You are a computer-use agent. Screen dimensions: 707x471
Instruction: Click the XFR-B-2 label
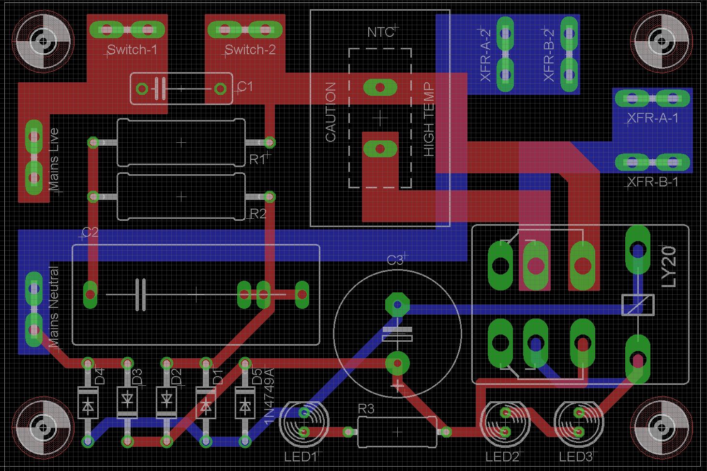(x=548, y=55)
